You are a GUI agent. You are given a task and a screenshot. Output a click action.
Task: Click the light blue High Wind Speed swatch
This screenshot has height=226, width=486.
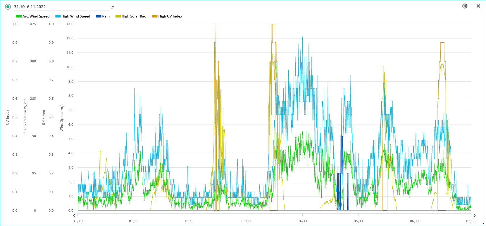58,16
